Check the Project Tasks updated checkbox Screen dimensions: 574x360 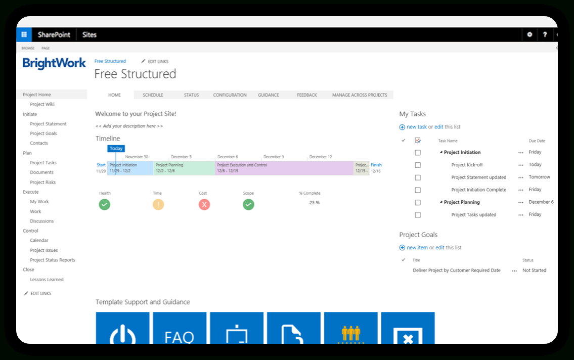click(x=418, y=215)
